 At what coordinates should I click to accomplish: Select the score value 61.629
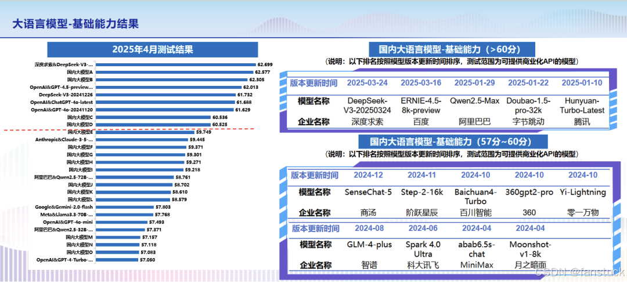243,110
